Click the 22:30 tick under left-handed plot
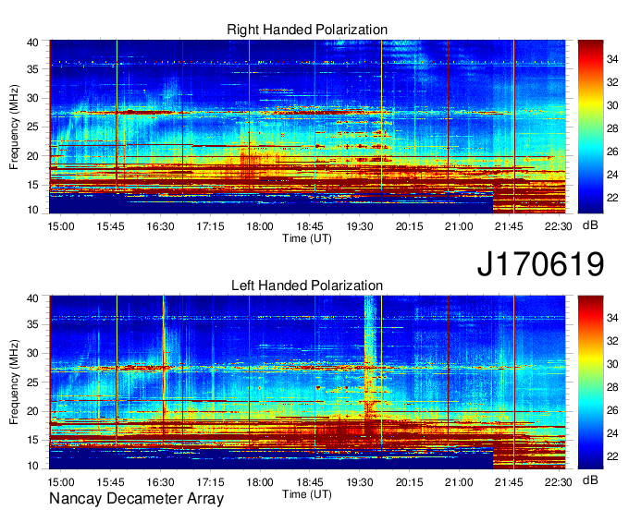This screenshot has height=510, width=629. (x=558, y=482)
